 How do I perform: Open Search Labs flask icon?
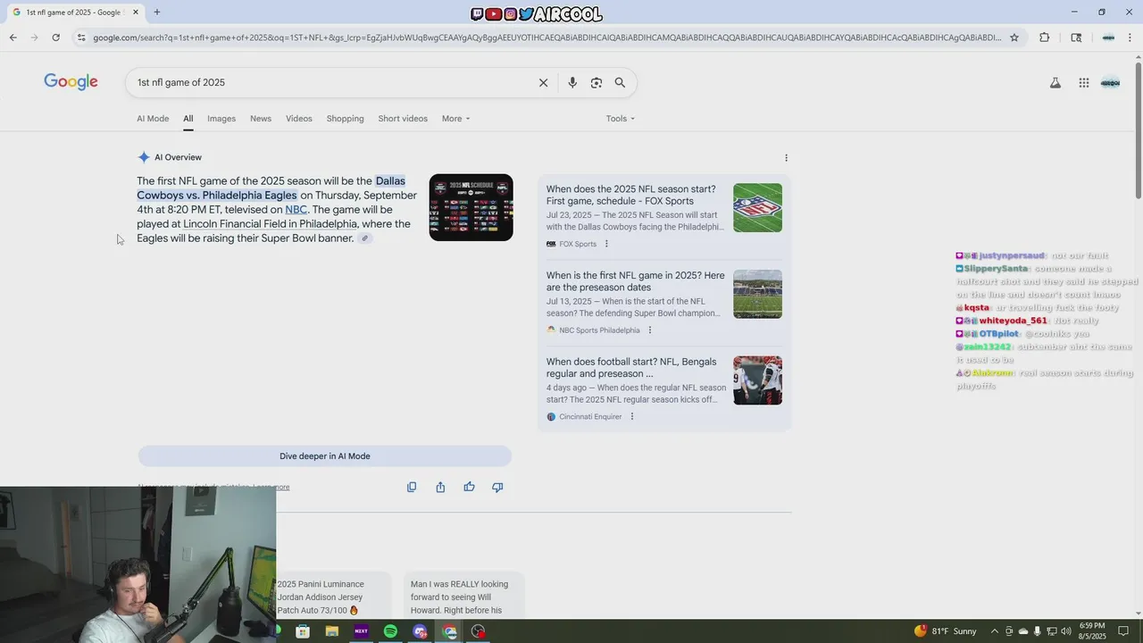(1055, 82)
